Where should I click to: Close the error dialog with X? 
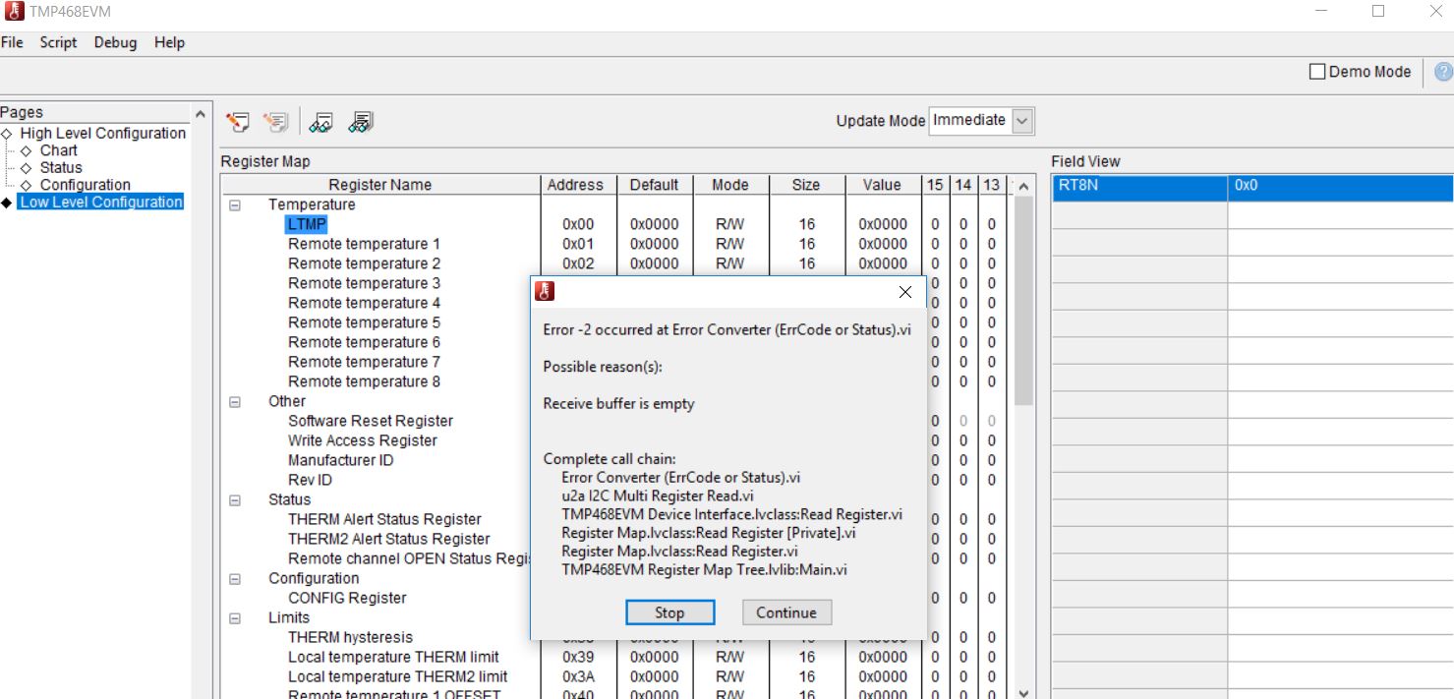905,292
